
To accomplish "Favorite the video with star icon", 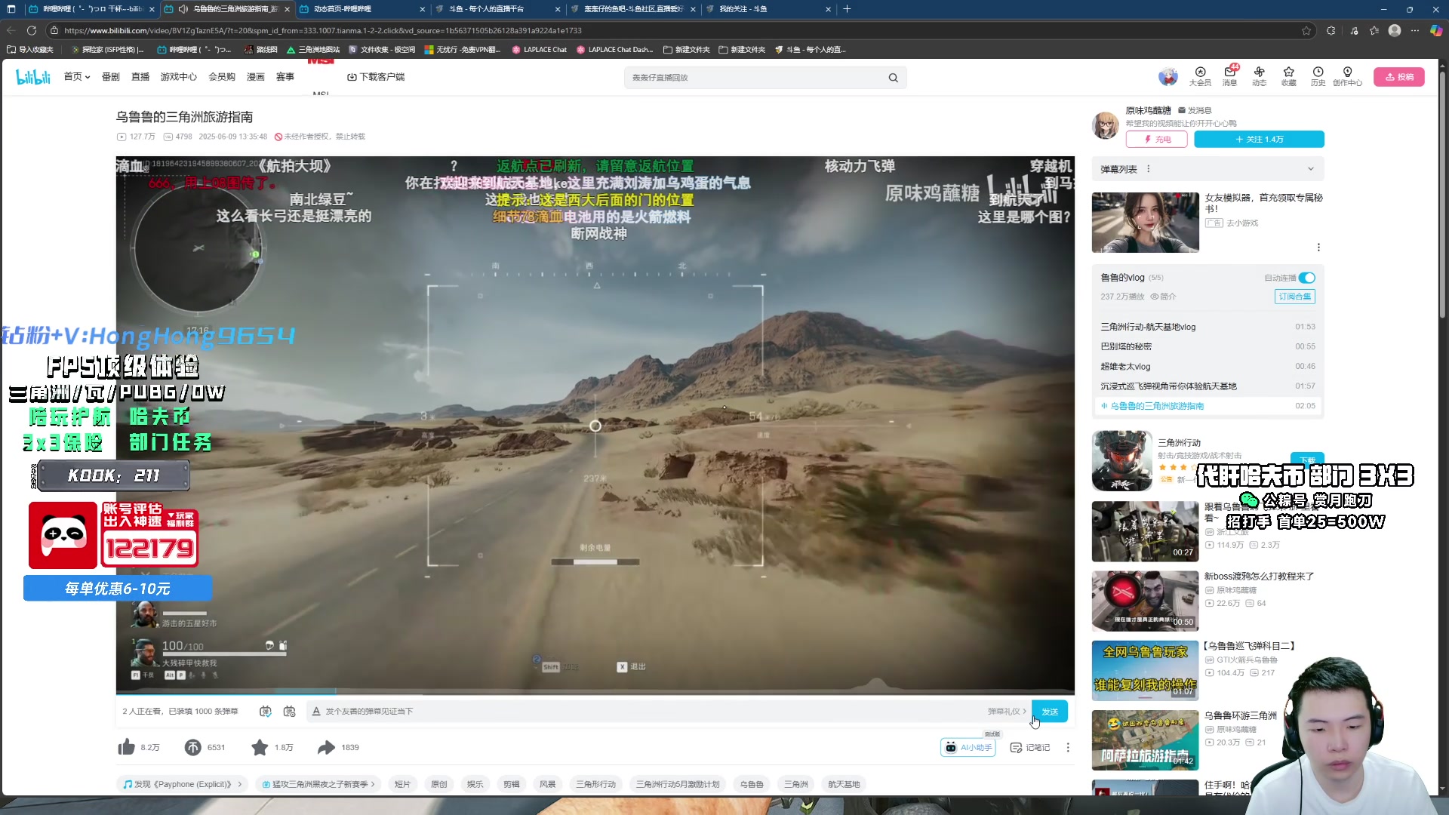I will [260, 747].
